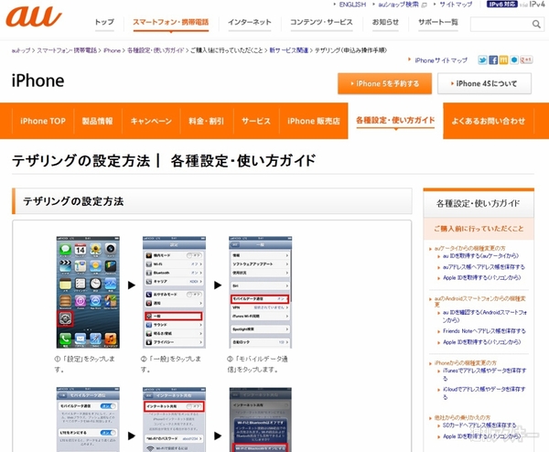Screen dimensions: 549x452
Task: Switch to the 製品情報 tab
Action: pyautogui.click(x=97, y=121)
